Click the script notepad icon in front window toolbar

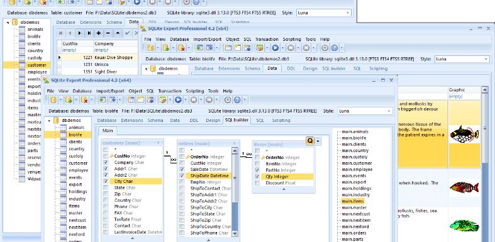point(162,100)
